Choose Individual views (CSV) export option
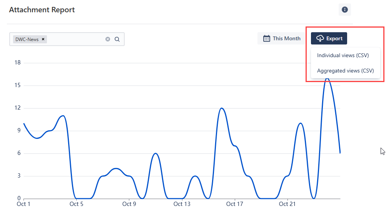The height and width of the screenshot is (214, 391). pos(343,55)
